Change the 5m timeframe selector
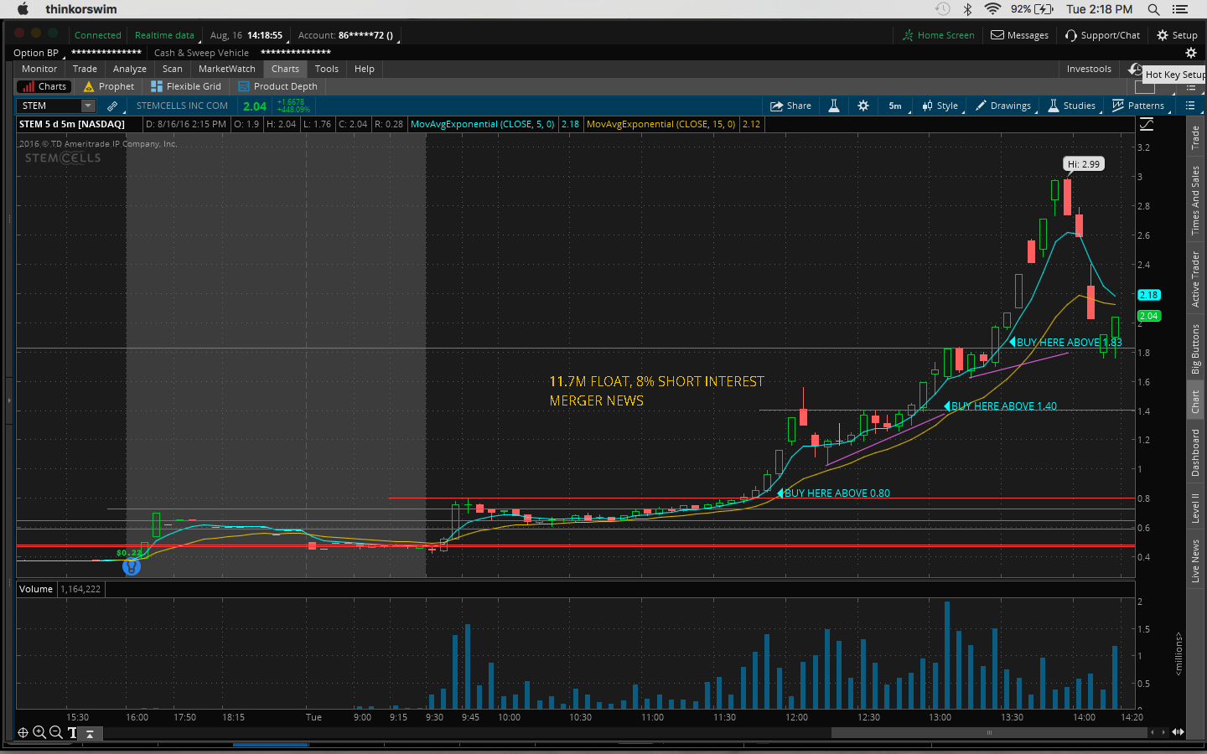Viewport: 1207px width, 754px height. pyautogui.click(x=895, y=106)
